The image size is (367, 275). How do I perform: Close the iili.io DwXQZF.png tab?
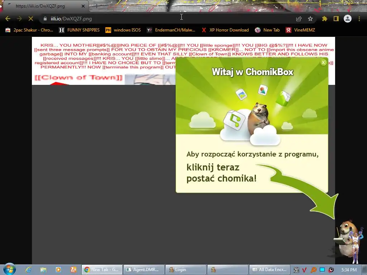point(83,6)
